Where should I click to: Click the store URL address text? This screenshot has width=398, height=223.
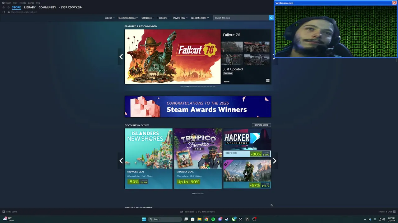tap(24, 12)
